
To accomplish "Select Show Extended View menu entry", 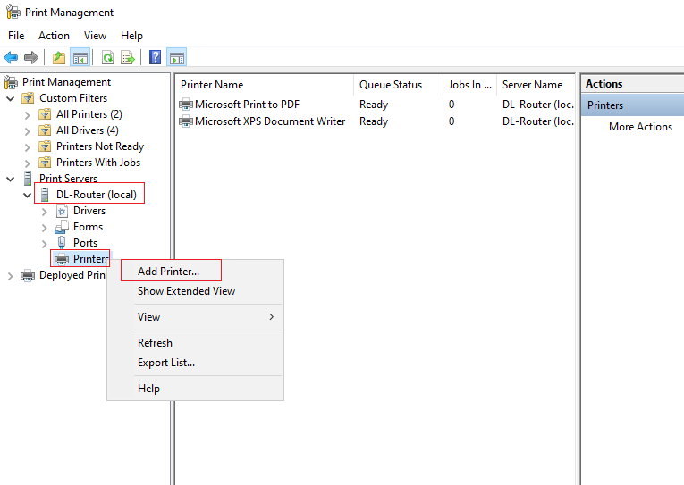I will point(186,290).
